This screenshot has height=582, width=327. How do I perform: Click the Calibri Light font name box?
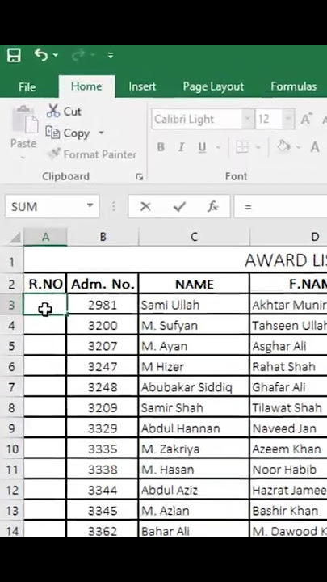(x=197, y=119)
